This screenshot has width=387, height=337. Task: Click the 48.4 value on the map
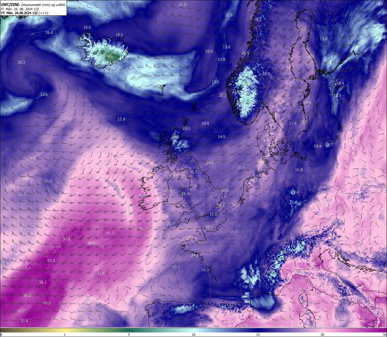(x=372, y=325)
